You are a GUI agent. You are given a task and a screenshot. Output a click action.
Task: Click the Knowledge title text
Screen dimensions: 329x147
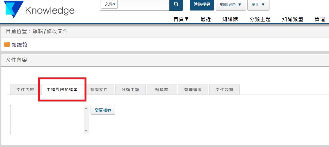click(x=50, y=10)
